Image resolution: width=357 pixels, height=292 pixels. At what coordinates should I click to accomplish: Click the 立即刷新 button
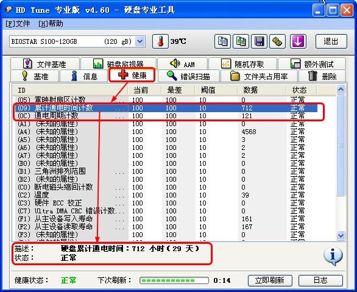pyautogui.click(x=269, y=280)
